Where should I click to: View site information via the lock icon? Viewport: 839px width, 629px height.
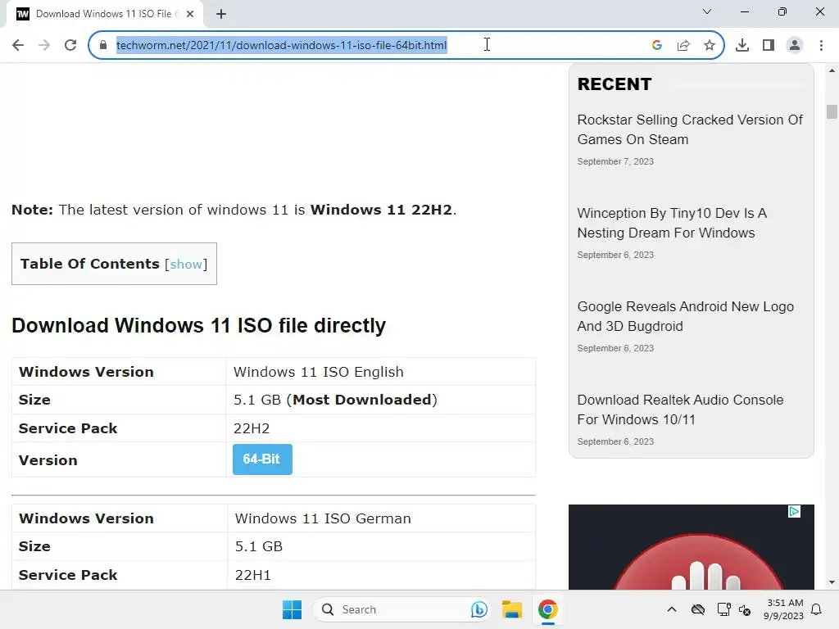[103, 46]
